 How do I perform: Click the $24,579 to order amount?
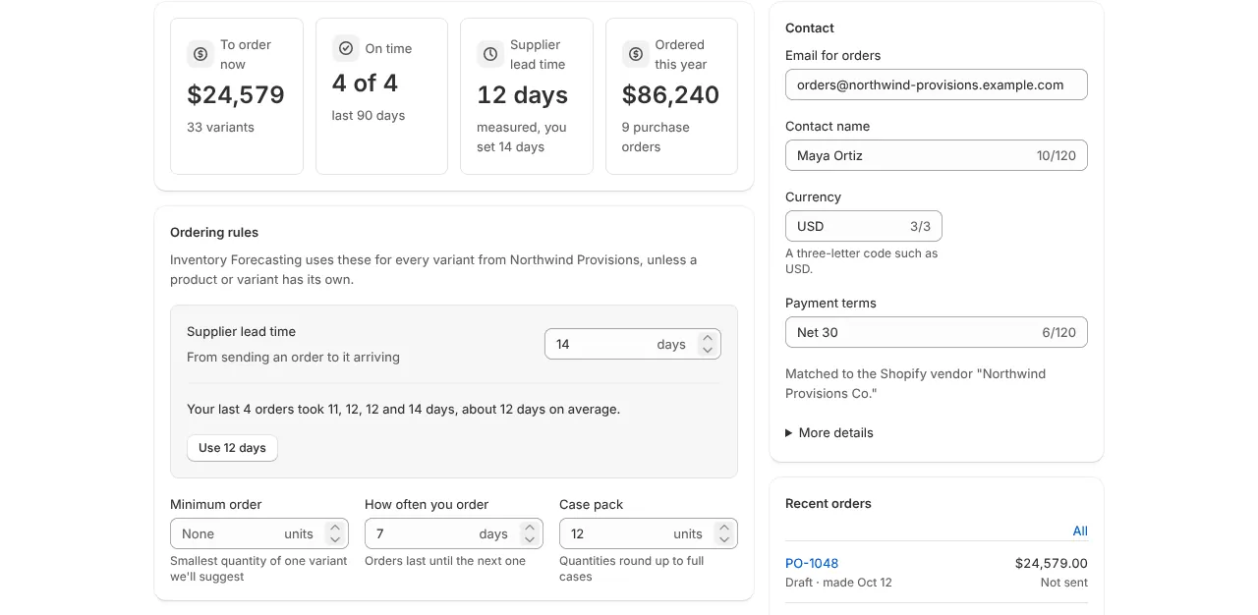click(x=236, y=95)
